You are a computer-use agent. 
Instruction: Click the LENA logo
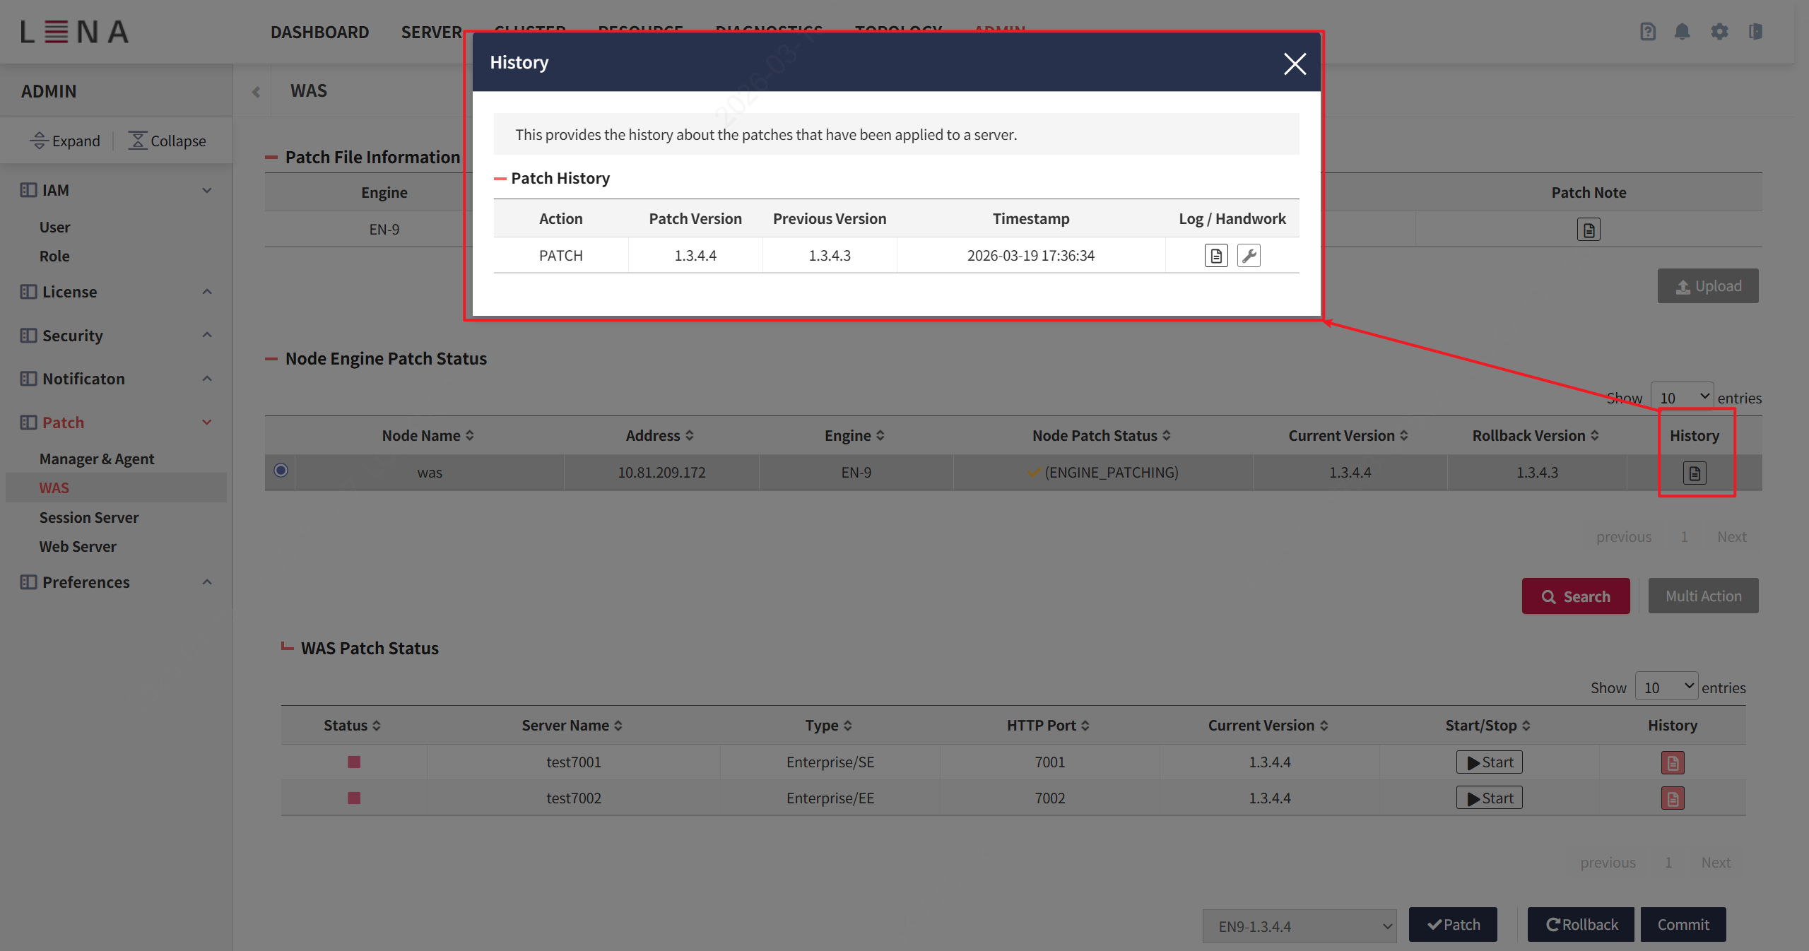point(74,32)
